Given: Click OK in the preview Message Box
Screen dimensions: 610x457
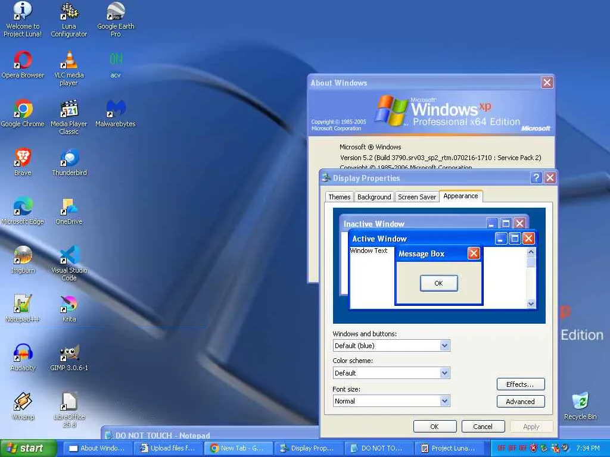Looking at the screenshot, I should pos(439,283).
